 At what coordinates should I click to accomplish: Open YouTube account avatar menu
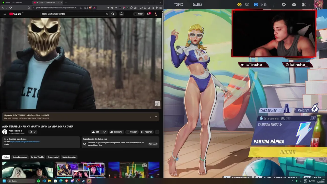(x=156, y=14)
